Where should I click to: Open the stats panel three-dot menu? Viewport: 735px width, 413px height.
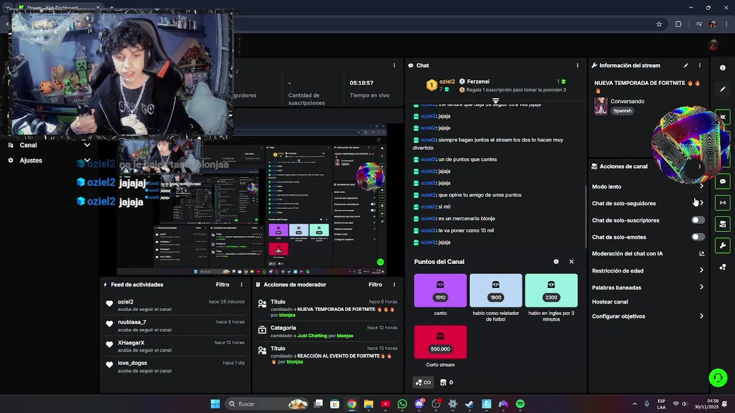(x=394, y=65)
